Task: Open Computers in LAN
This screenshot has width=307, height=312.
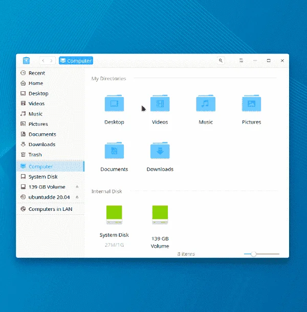Action: coord(50,209)
